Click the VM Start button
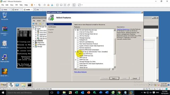The width and height of the screenshot is (170, 95). point(3,85)
